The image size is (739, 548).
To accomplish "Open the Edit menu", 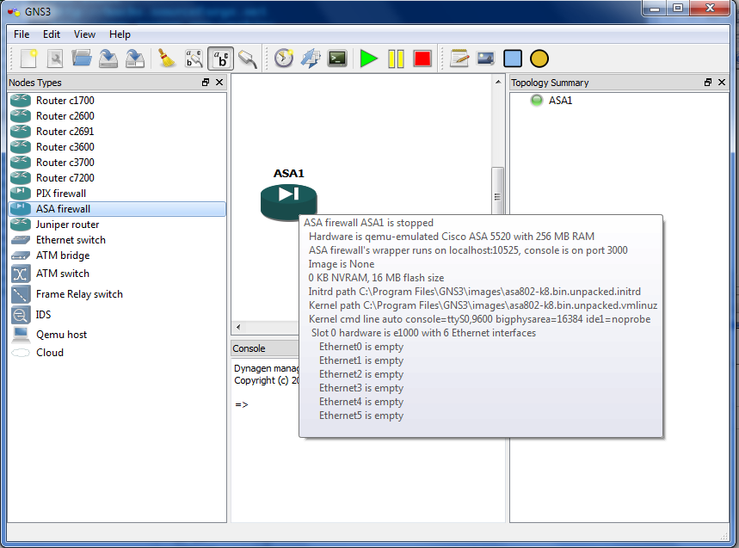I will [52, 34].
